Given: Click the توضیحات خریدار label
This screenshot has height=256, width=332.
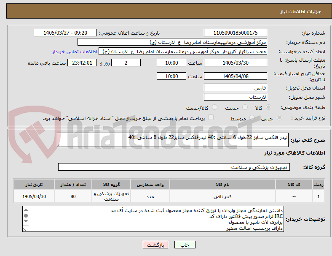Looking at the screenshot, I should [x=305, y=219].
